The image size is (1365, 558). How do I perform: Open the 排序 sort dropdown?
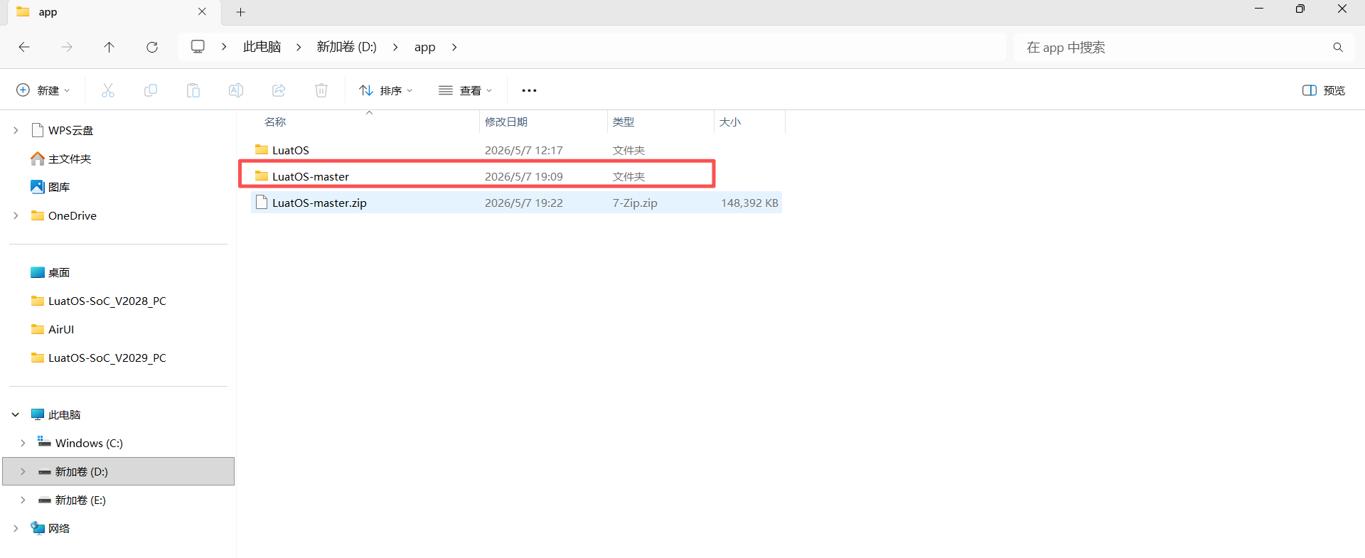(x=386, y=90)
